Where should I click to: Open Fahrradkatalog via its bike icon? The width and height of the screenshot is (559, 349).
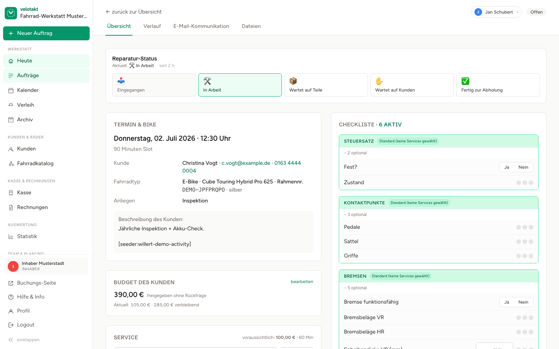tap(11, 164)
